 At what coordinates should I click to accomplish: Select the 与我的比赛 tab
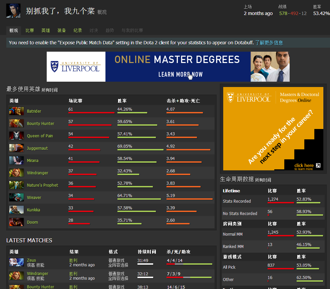click(132, 30)
